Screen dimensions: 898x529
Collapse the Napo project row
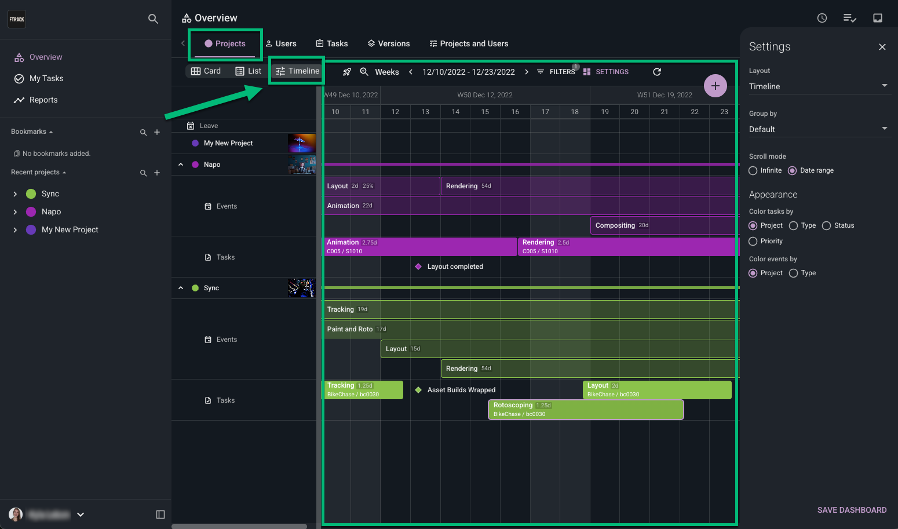(180, 164)
